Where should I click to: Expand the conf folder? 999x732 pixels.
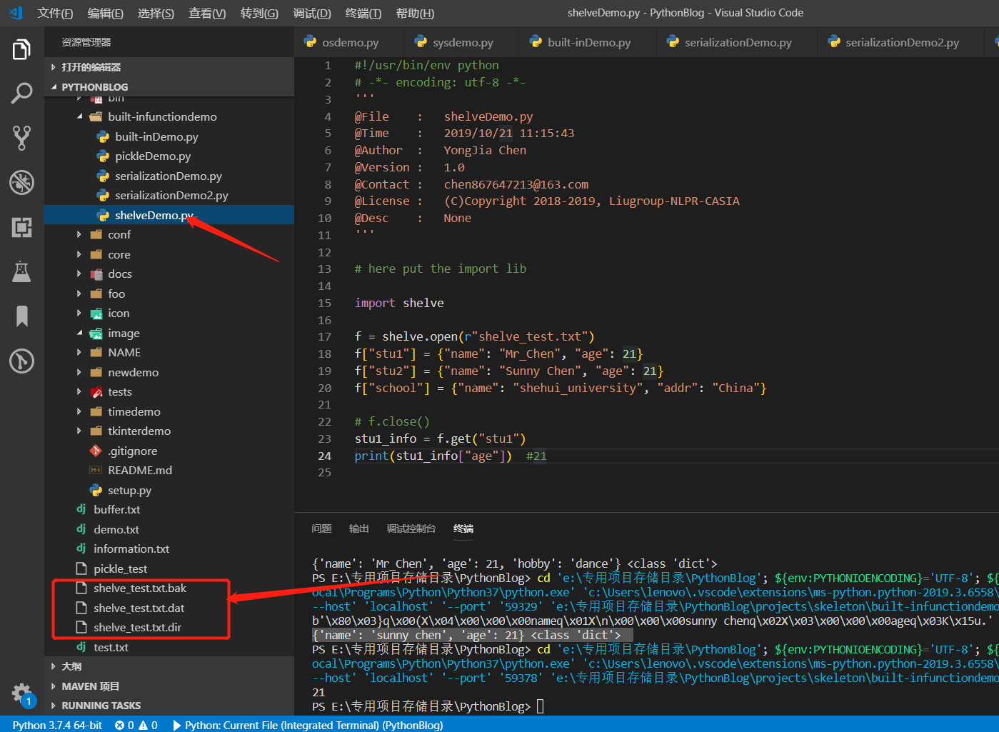79,234
